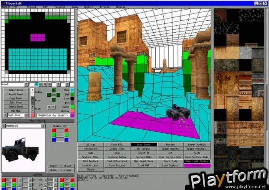269x190 pixels.
Task: Click the Place Object button
Action: pos(38,121)
